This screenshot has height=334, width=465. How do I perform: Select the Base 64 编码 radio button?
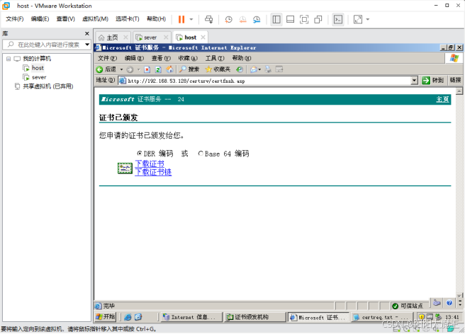click(201, 154)
